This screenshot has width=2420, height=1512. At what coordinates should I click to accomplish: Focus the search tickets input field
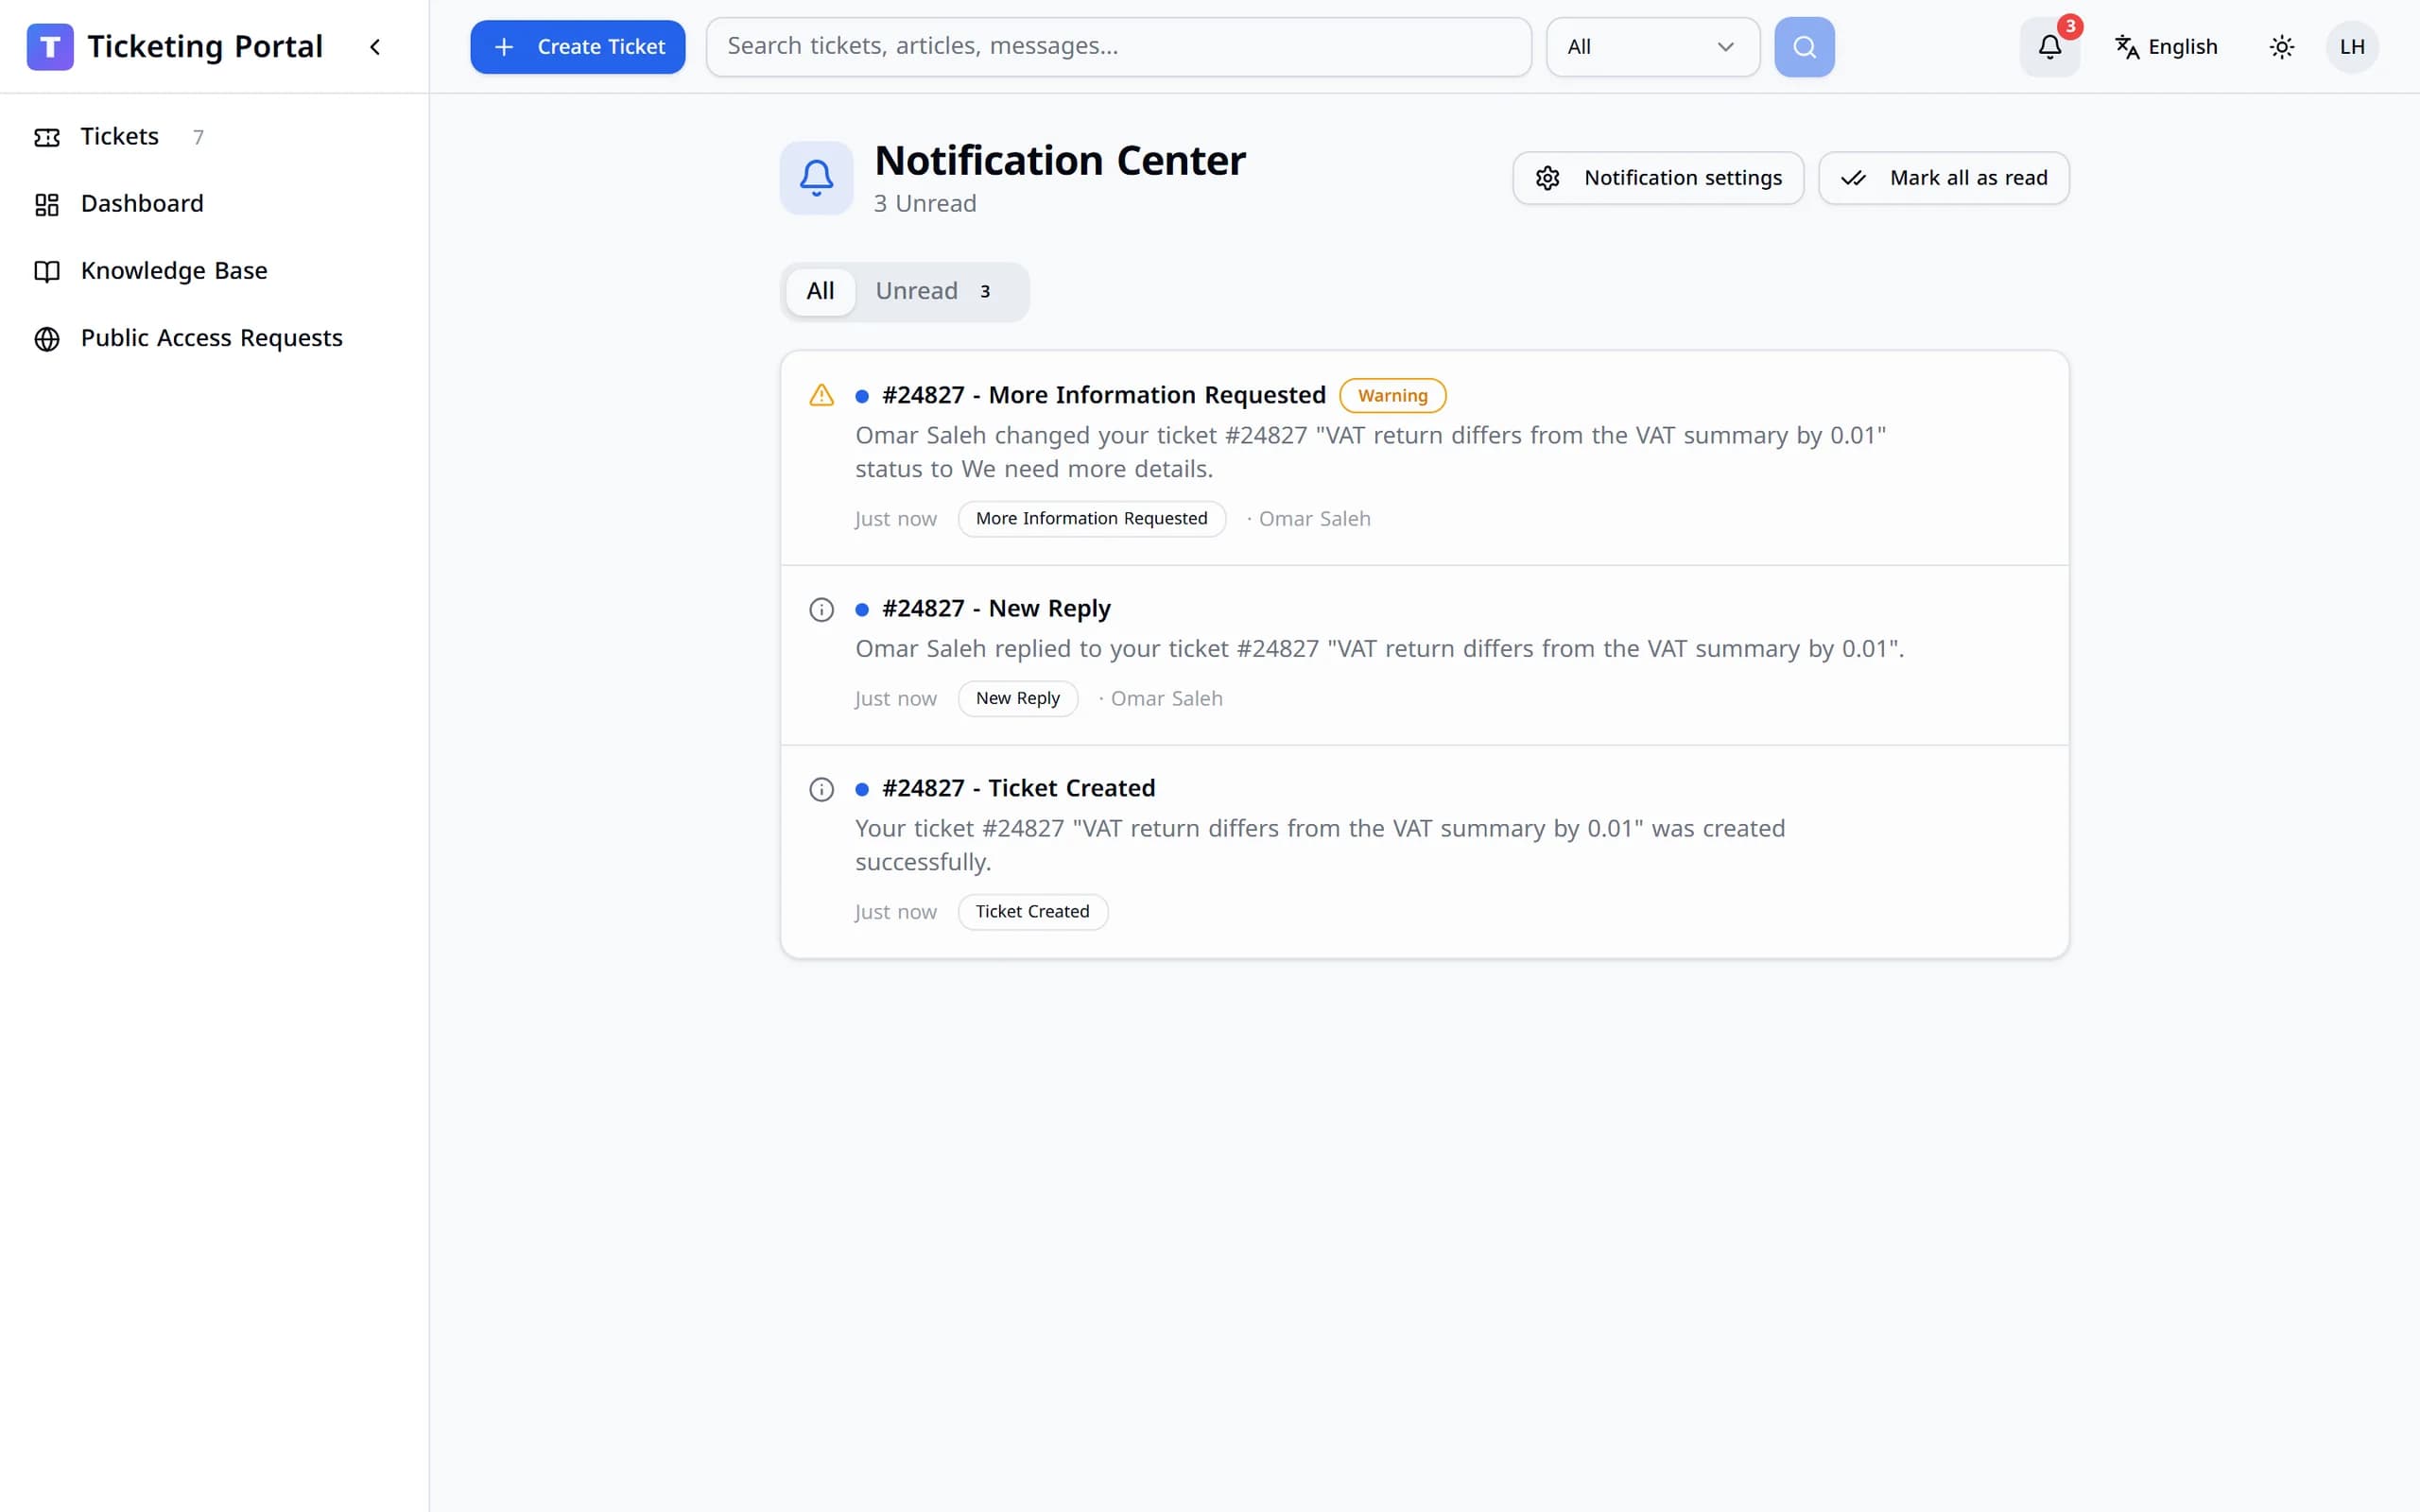click(1118, 47)
